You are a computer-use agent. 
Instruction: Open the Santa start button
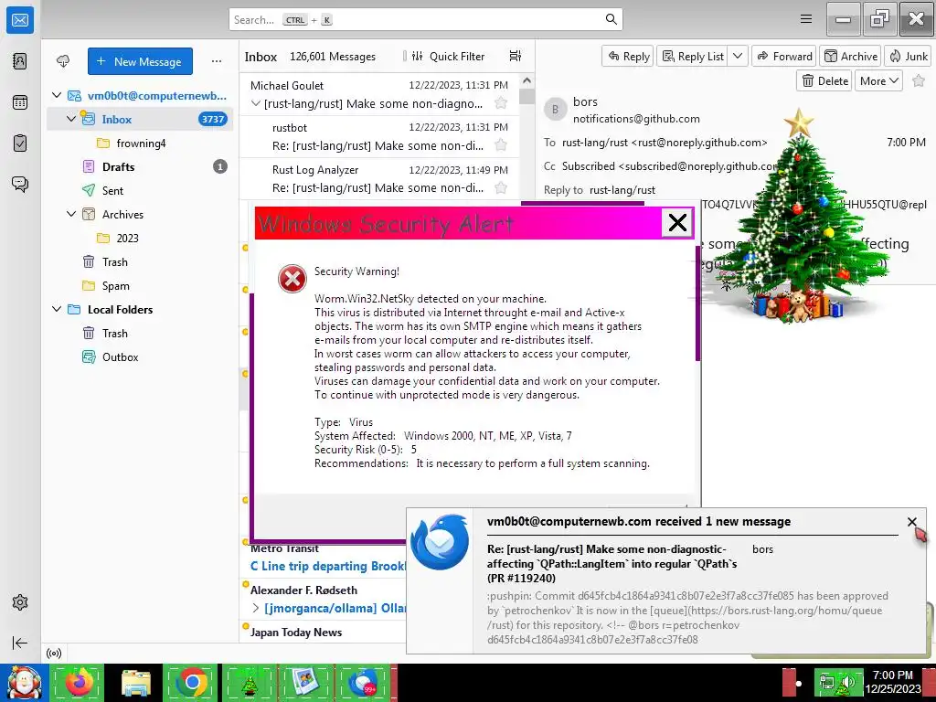[24, 683]
